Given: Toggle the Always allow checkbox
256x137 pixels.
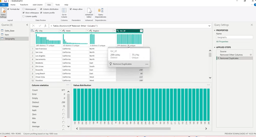Looking at the screenshot, I should 71,9.
